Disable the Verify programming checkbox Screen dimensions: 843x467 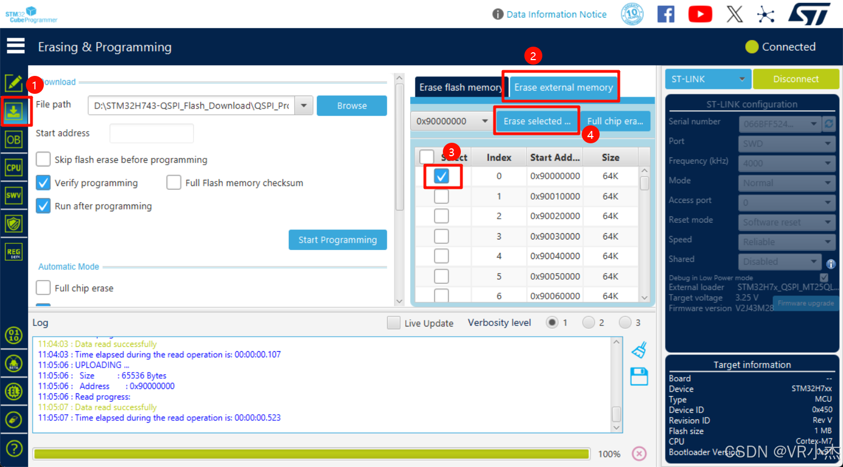click(x=43, y=182)
